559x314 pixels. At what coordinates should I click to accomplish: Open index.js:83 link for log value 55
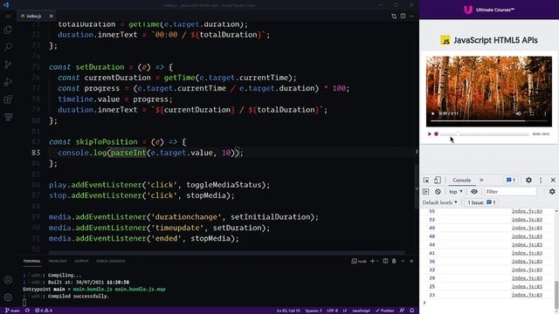point(527,211)
